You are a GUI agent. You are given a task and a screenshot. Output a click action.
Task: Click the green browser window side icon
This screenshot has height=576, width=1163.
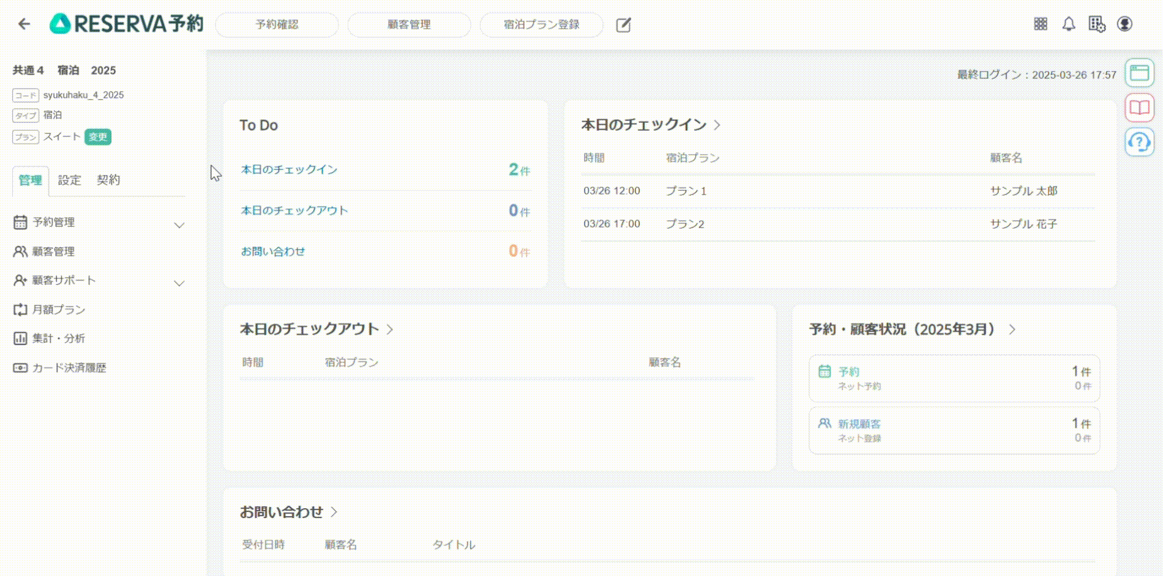[1139, 73]
